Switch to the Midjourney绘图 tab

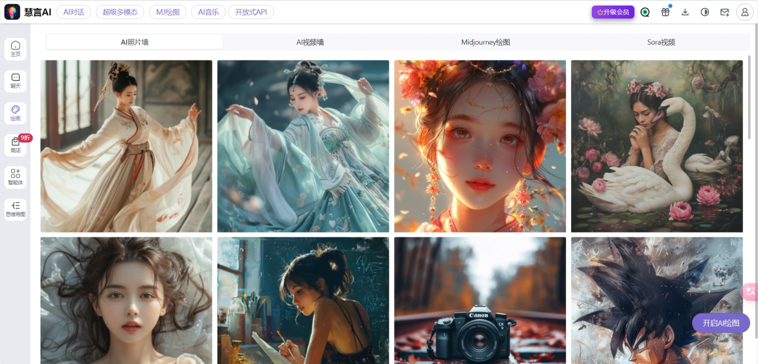click(x=486, y=42)
